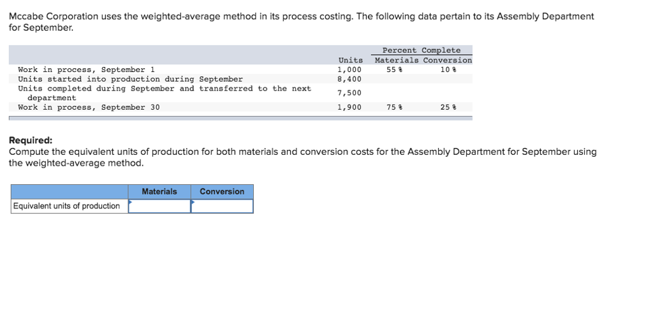
Task: Click the 1,000 units value
Action: click(x=349, y=69)
